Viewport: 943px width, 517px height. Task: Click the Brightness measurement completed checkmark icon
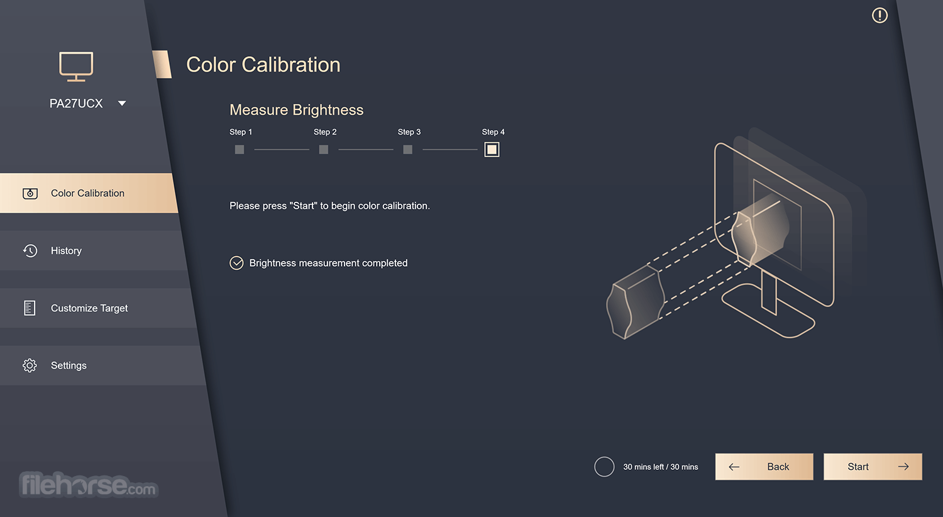click(236, 263)
